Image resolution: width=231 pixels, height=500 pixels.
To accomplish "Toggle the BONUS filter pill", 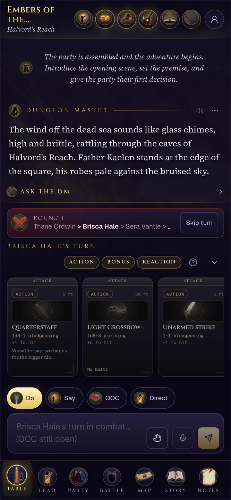I will (x=118, y=262).
